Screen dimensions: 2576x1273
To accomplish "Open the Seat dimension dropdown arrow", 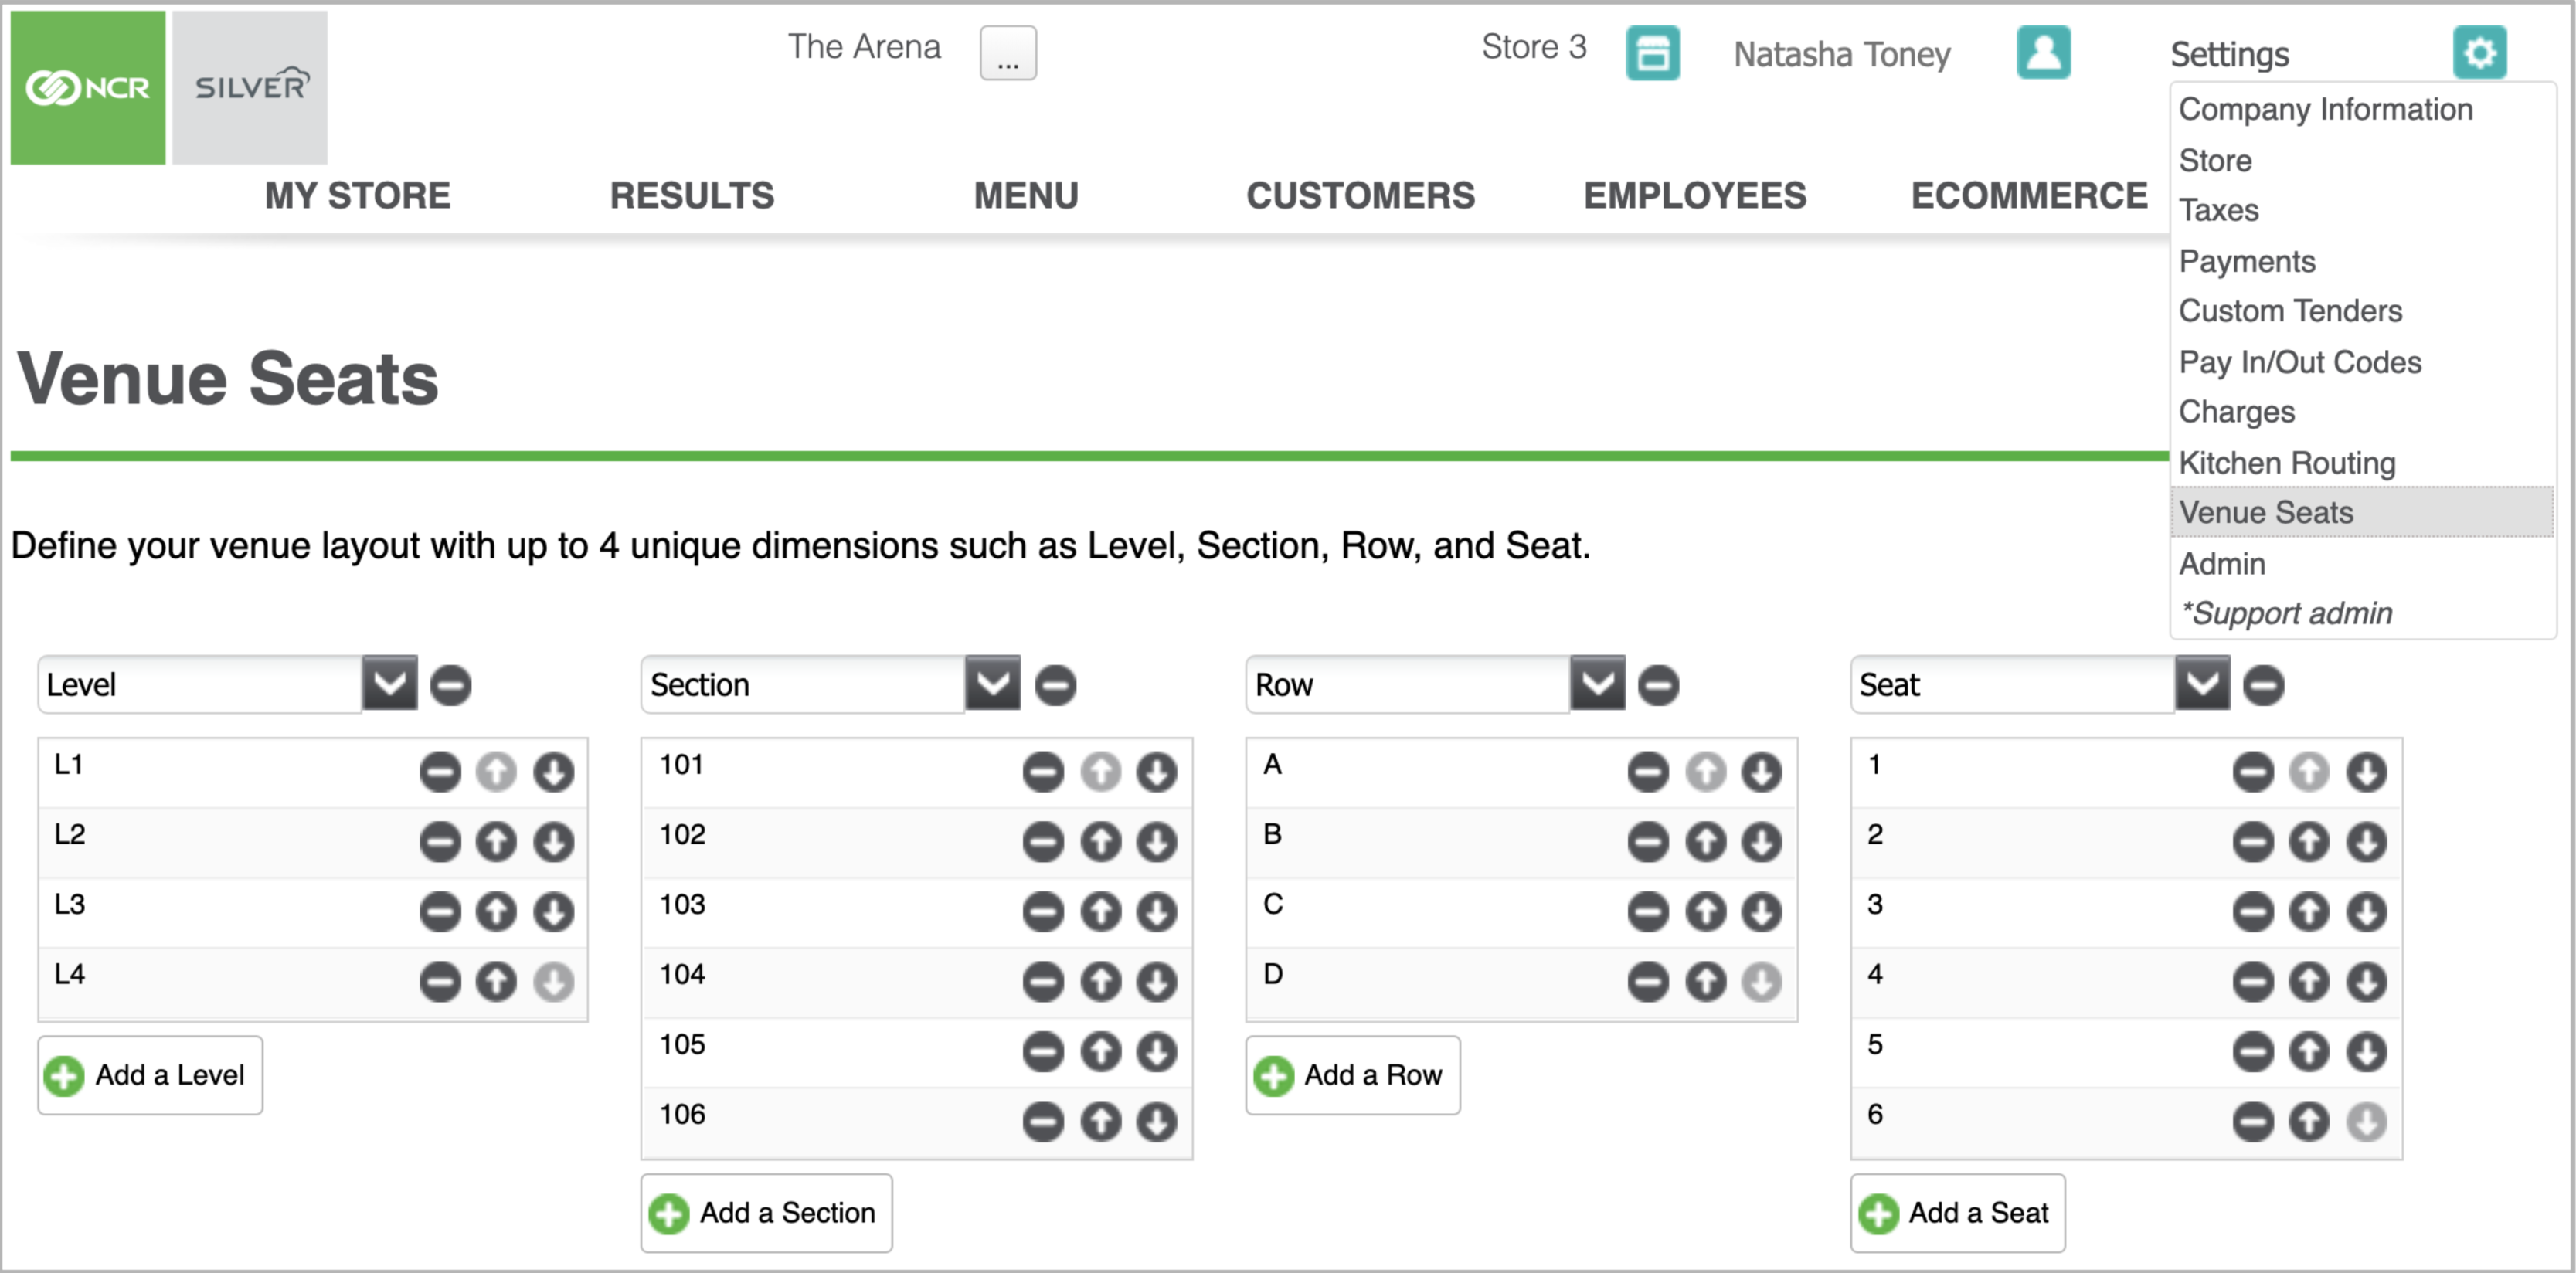I will (2203, 684).
